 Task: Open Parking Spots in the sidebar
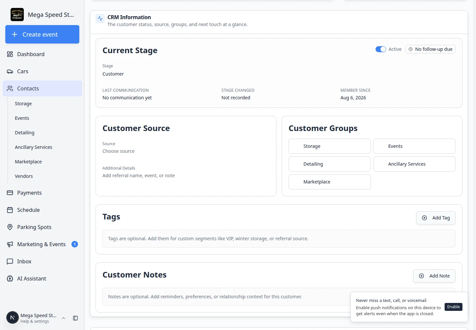(42, 227)
